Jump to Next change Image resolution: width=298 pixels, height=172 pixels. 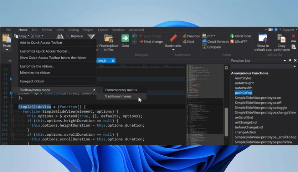151,42
